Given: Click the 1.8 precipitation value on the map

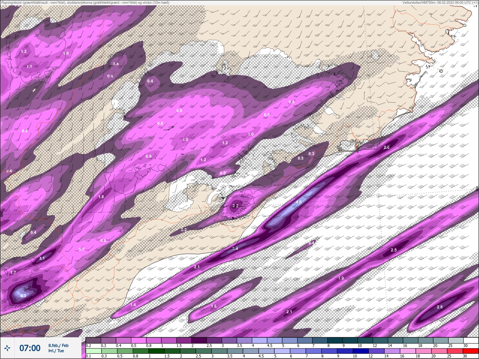Looking at the screenshot, I should click(101, 197).
